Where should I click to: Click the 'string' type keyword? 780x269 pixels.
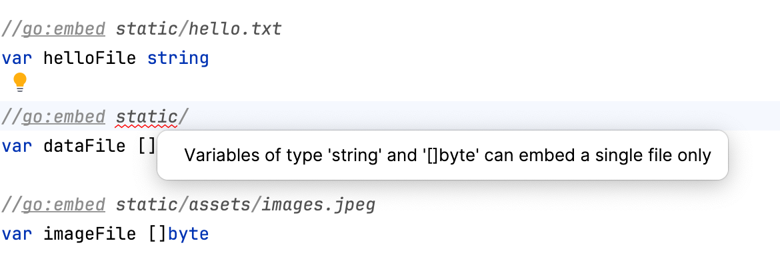pyautogui.click(x=178, y=58)
